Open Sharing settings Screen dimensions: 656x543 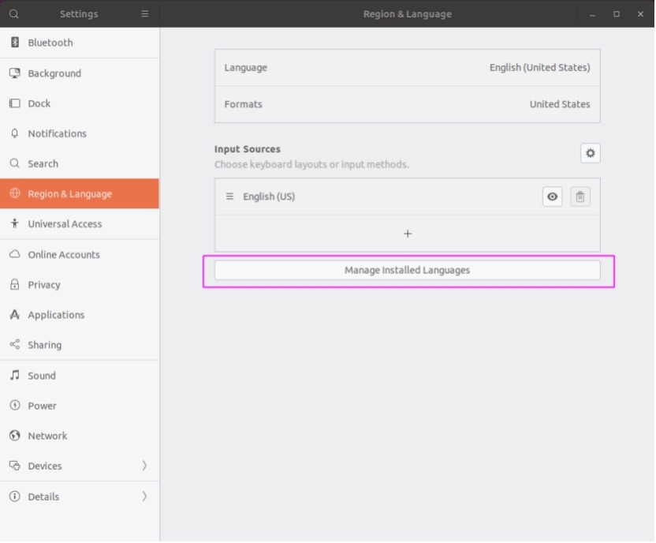click(80, 345)
